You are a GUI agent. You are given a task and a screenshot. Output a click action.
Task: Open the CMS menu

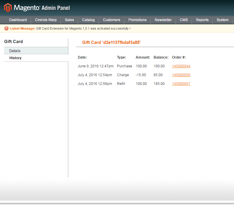[x=184, y=20]
